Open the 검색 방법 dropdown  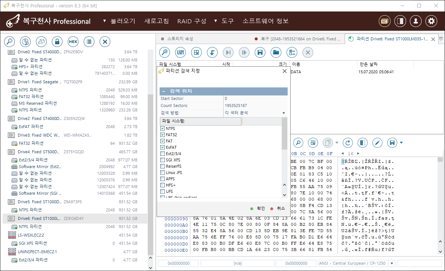(x=255, y=113)
